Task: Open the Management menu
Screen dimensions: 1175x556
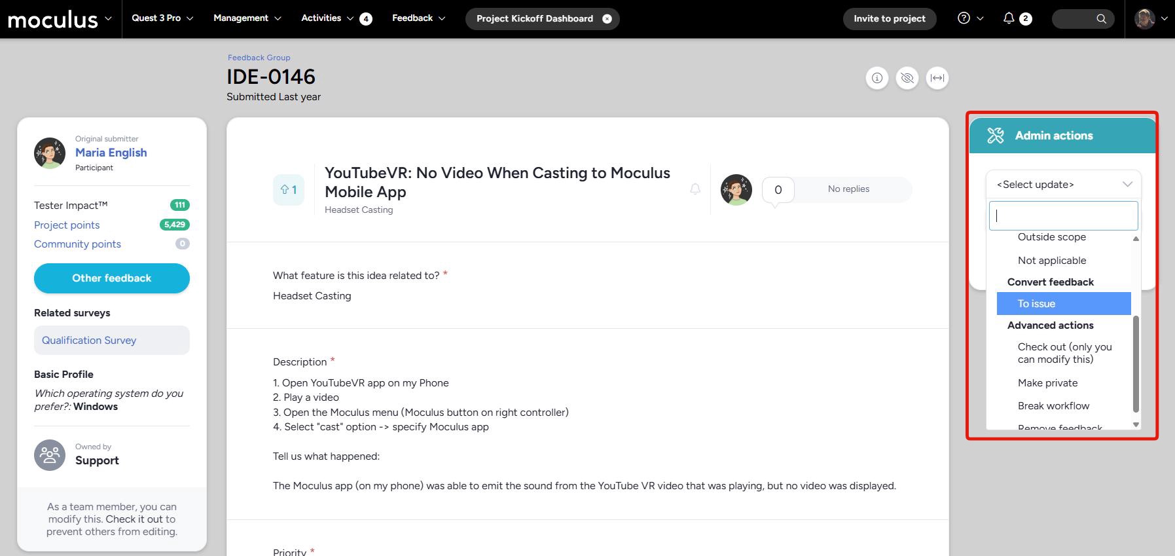Action: (247, 18)
